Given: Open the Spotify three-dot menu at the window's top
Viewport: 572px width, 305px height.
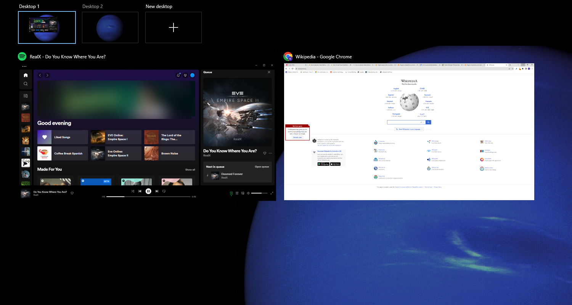Looking at the screenshot, I should 24,66.
